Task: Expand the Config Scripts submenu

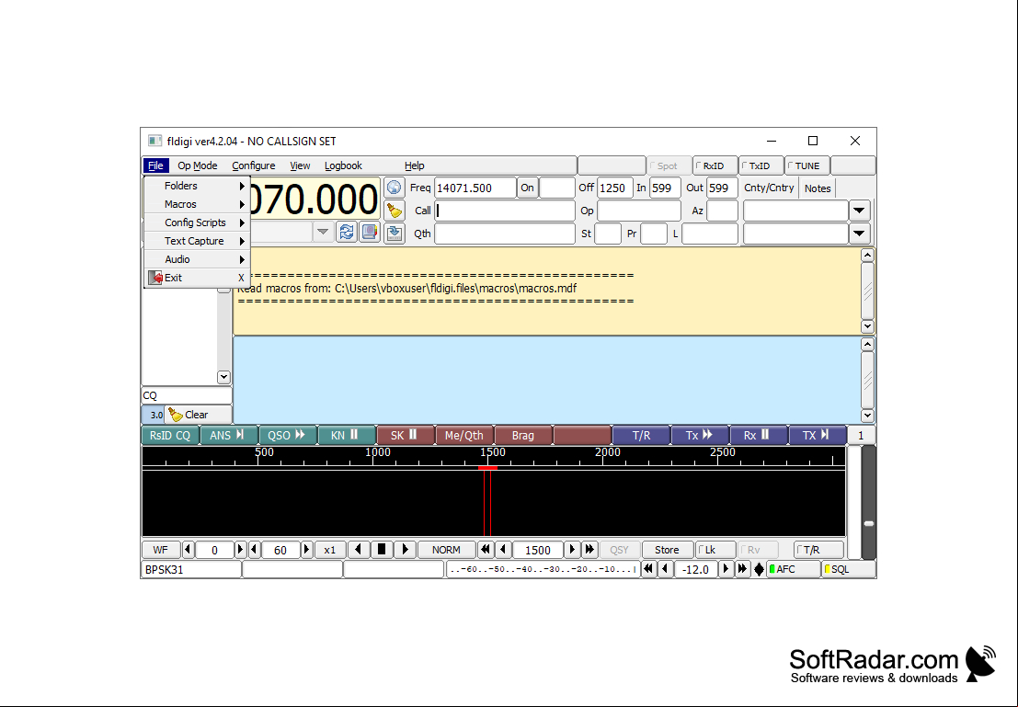Action: [x=197, y=222]
